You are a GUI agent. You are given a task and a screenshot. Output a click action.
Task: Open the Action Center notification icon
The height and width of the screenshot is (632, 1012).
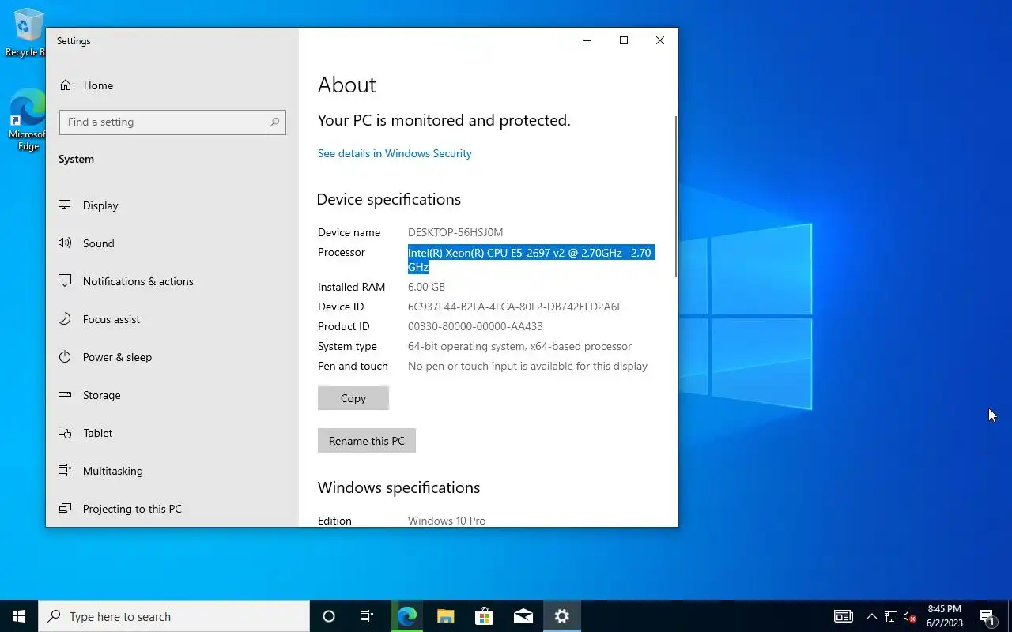987,616
